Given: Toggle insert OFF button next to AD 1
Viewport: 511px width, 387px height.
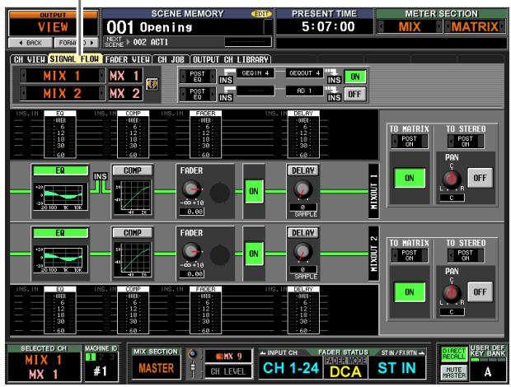Looking at the screenshot, I should coord(355,95).
